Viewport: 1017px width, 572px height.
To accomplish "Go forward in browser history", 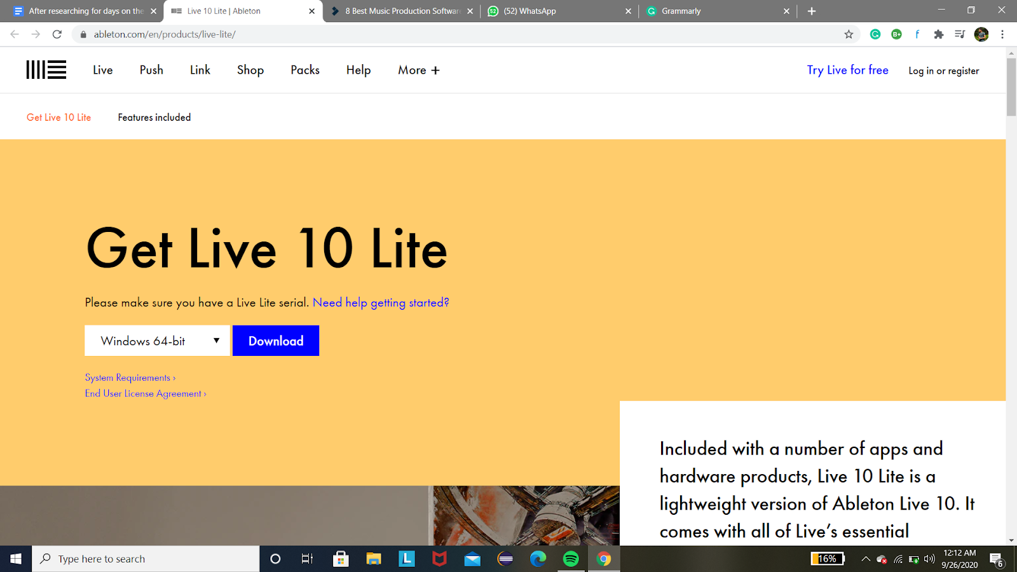I will coord(36,34).
